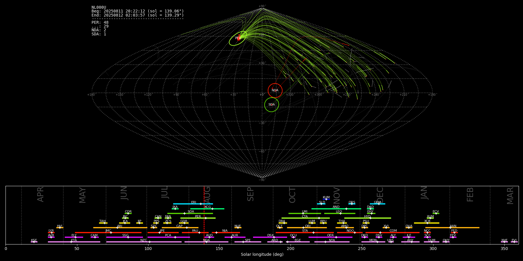
Task: Click the CTA shower bar
Action: pos(306,218)
